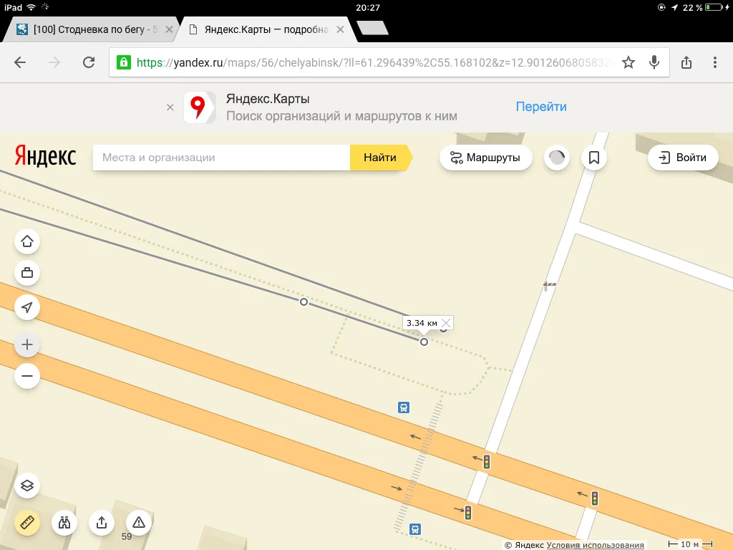Image resolution: width=733 pixels, height=550 pixels.
Task: Focus the Места и организации search field
Action: pos(221,158)
